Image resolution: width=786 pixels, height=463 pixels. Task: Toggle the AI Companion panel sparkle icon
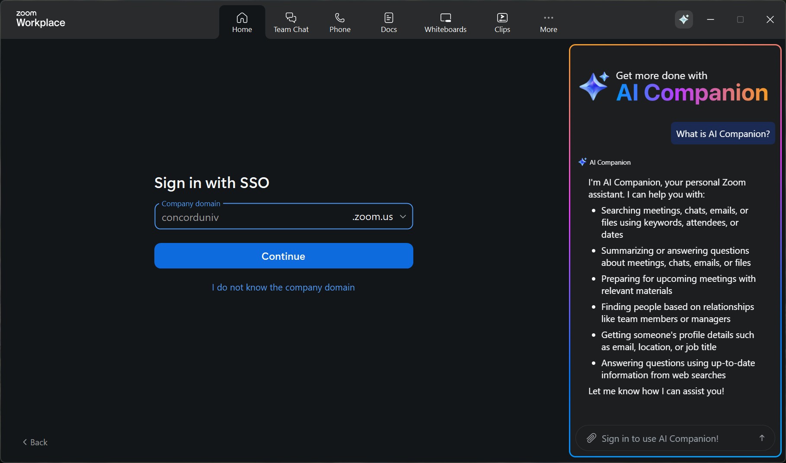coord(684,19)
